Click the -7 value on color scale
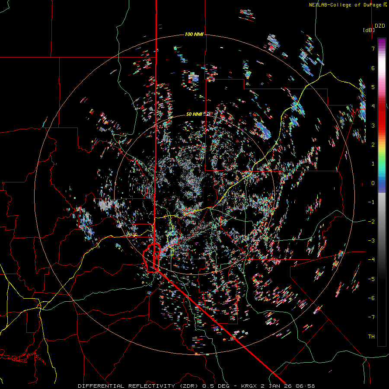 tap(371, 317)
